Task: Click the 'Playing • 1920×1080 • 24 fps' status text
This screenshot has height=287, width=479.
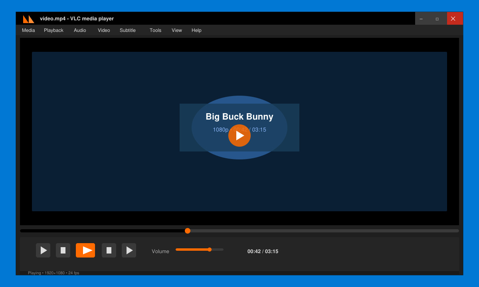Action: pos(53,273)
